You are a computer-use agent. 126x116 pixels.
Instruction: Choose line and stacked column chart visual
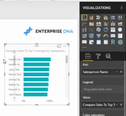coord(106,24)
